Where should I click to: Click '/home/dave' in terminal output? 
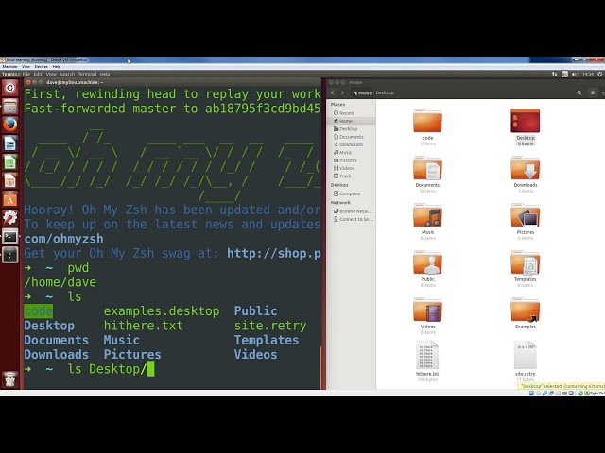(60, 282)
